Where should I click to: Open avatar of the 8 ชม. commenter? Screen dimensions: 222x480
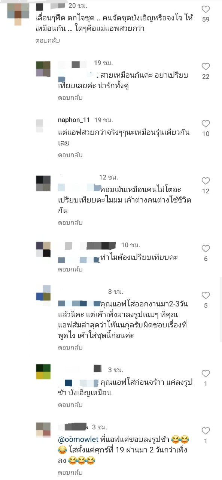[x=43, y=292]
